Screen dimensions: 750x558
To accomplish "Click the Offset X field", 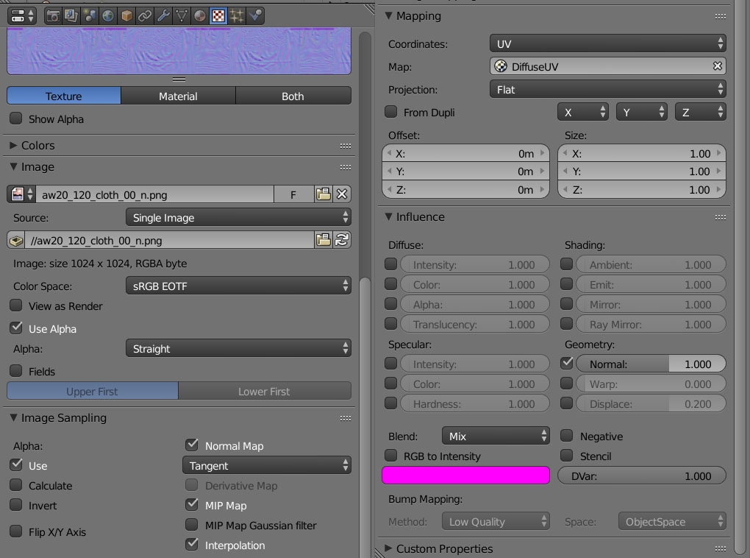I will (x=466, y=153).
